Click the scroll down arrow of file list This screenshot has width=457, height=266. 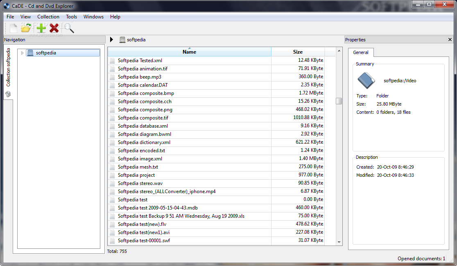pyautogui.click(x=339, y=242)
